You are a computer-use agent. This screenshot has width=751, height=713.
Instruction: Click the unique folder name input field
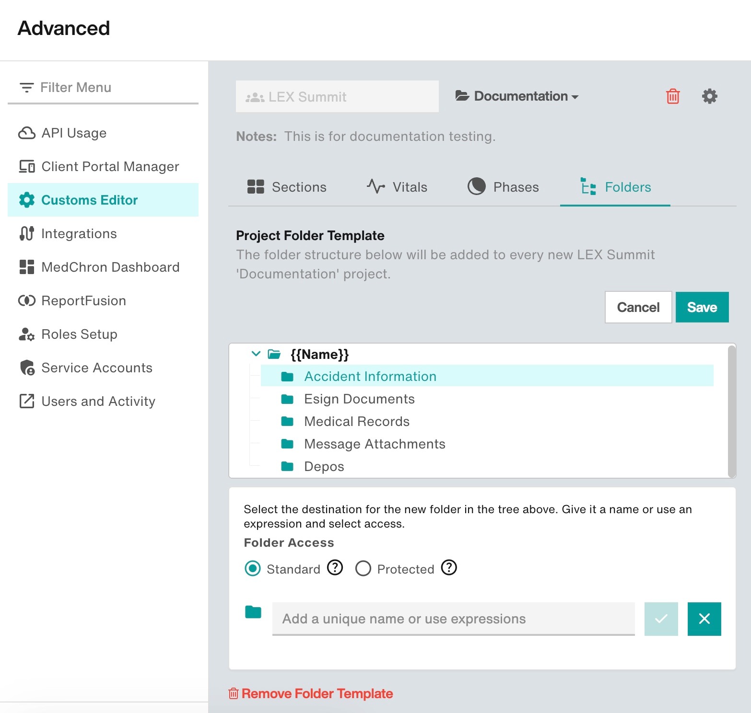click(x=454, y=619)
